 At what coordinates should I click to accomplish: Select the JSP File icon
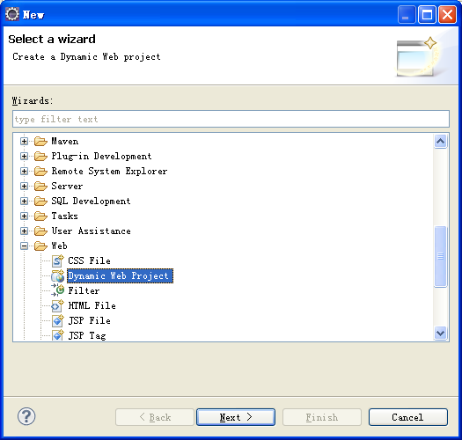(x=57, y=320)
